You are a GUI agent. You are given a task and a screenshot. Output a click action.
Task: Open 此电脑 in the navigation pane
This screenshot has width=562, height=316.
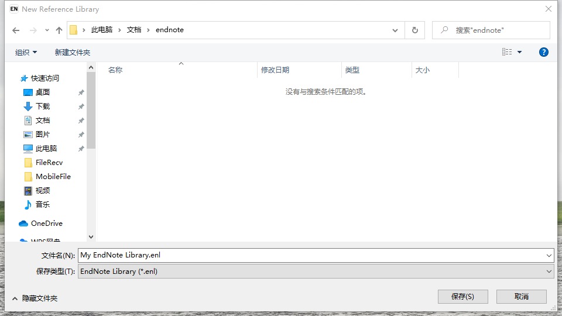[46, 148]
